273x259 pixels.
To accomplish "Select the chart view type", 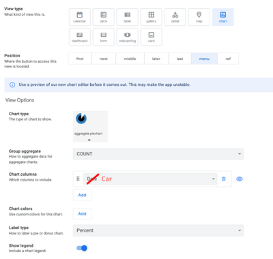I will tap(223, 17).
